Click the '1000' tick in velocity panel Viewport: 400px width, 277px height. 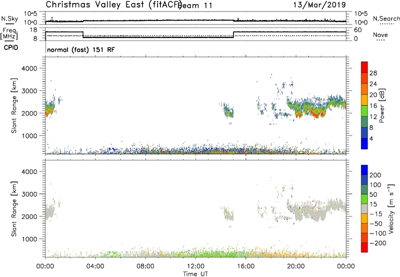point(29,239)
